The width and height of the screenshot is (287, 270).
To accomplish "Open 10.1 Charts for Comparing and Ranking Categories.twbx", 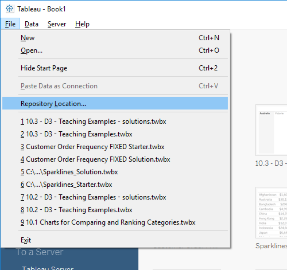I will coord(115,222).
